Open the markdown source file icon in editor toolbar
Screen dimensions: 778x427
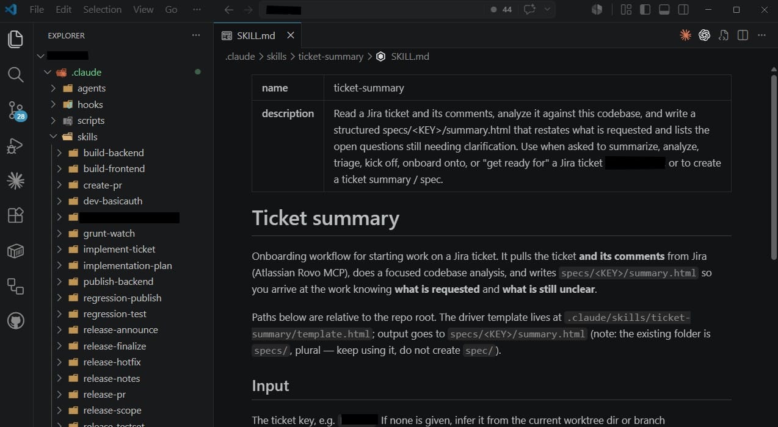coord(724,35)
